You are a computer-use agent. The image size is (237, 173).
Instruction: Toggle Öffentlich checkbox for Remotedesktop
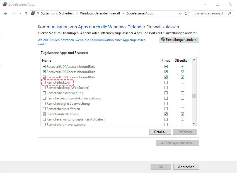182,82
